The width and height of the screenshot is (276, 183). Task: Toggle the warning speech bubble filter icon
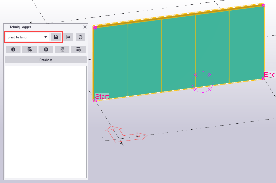coord(30,49)
